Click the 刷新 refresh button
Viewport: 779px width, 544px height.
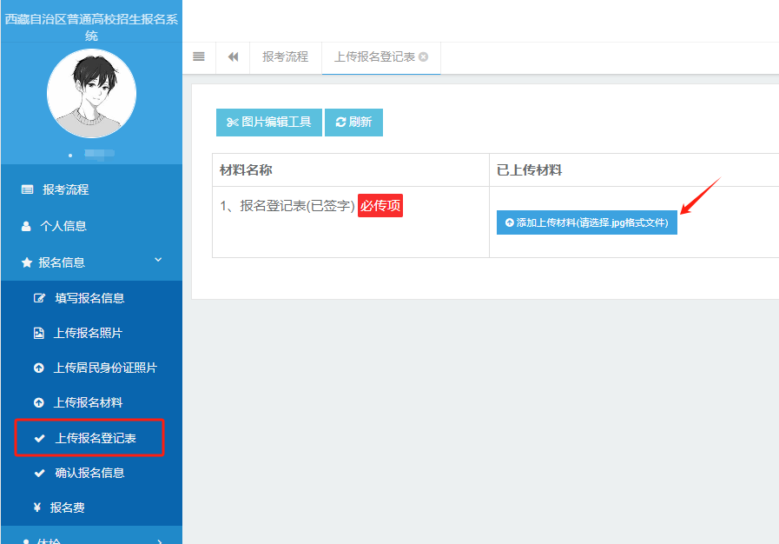click(353, 122)
